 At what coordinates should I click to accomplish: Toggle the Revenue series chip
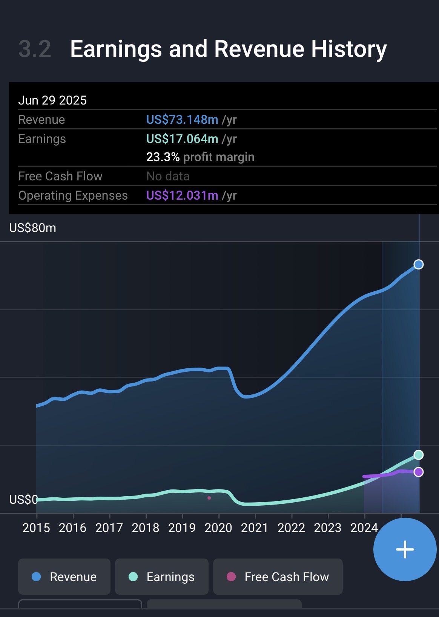coord(64,577)
